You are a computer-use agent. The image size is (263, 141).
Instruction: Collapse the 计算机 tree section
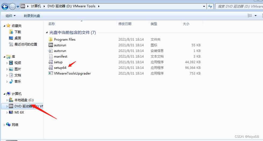(4, 94)
